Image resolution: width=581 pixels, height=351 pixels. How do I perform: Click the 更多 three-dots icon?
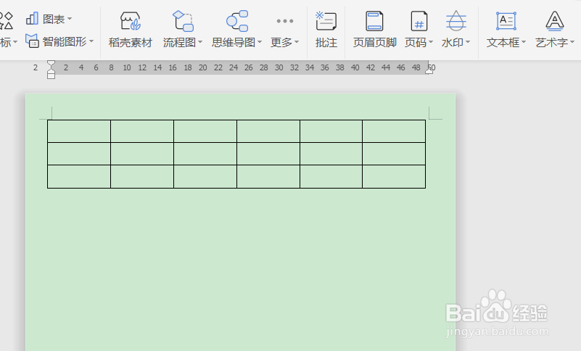(x=285, y=21)
